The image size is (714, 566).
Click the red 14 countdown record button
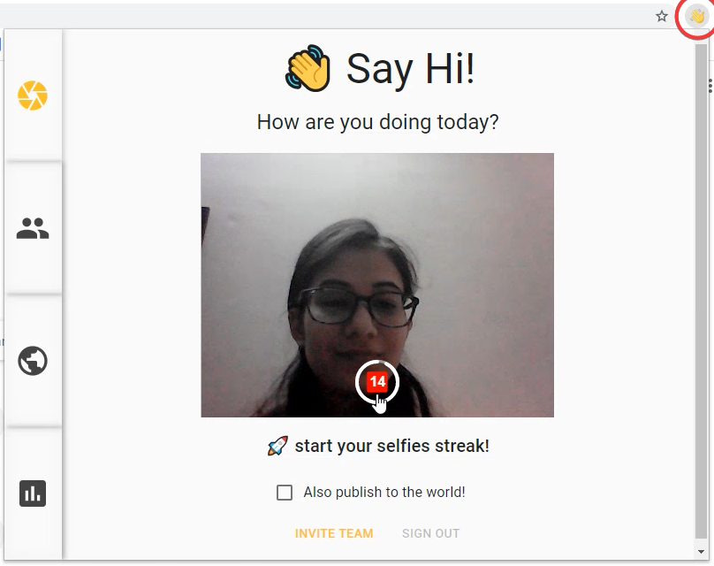pos(377,382)
